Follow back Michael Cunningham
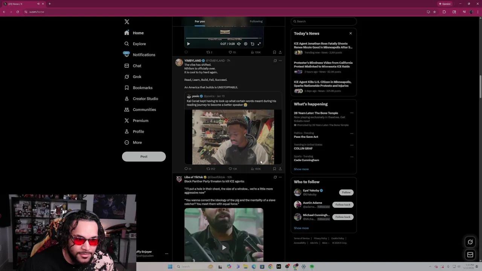The width and height of the screenshot is (482, 271). [x=343, y=217]
